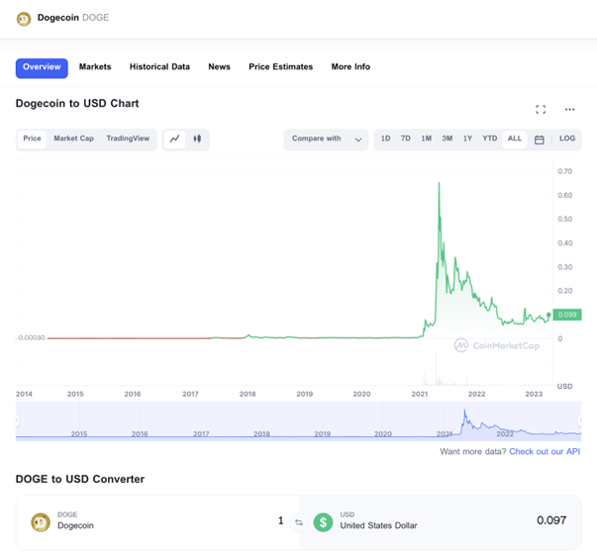Click the swap currencies arrows icon

[x=299, y=522]
